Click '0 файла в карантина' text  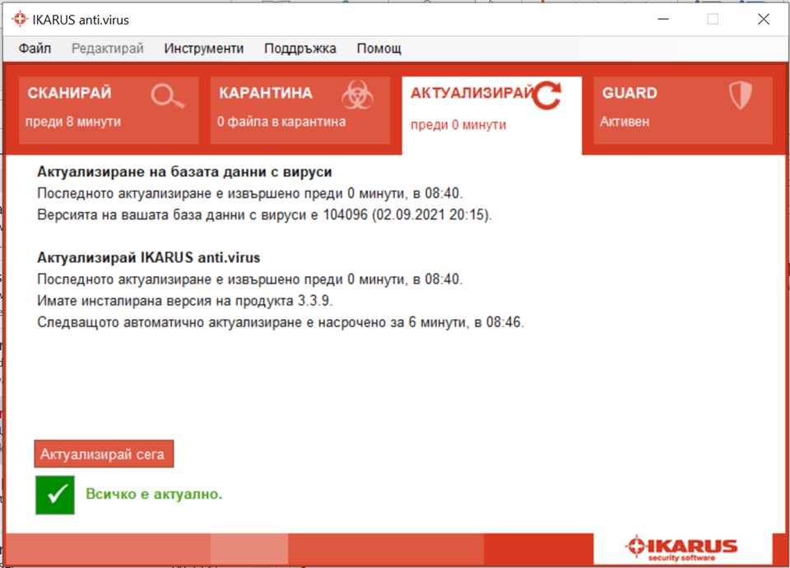pyautogui.click(x=281, y=122)
